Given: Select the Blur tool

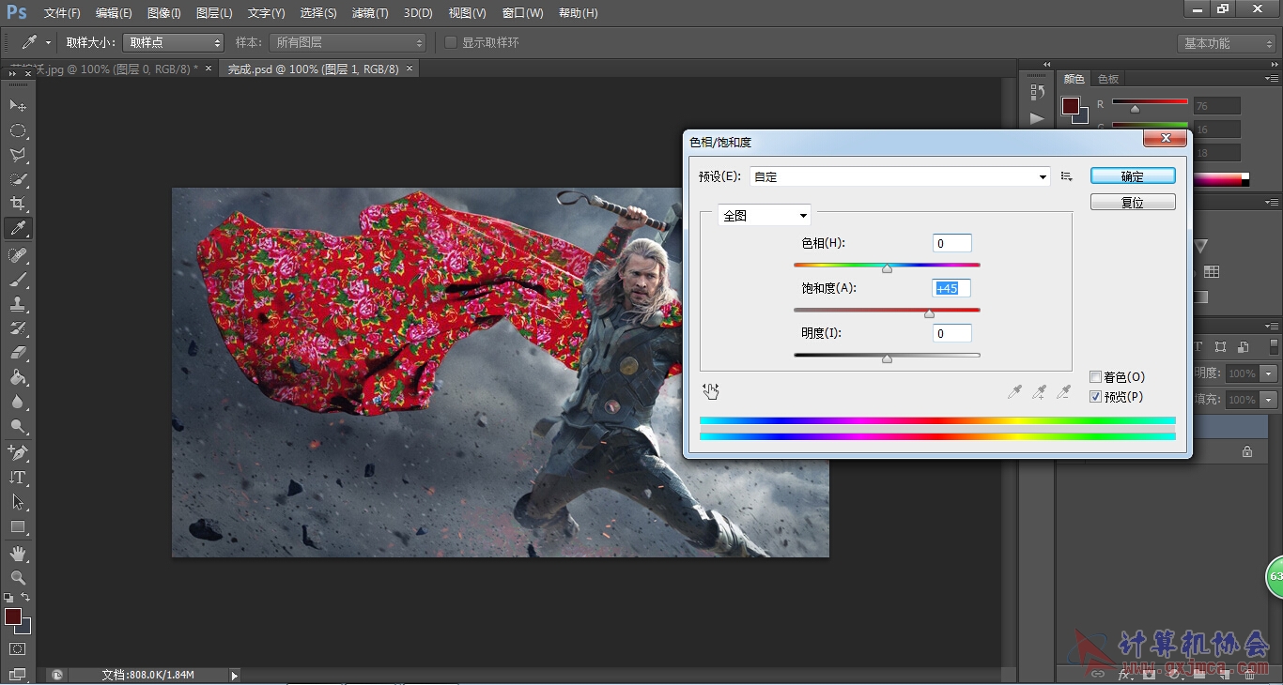Looking at the screenshot, I should (x=17, y=402).
